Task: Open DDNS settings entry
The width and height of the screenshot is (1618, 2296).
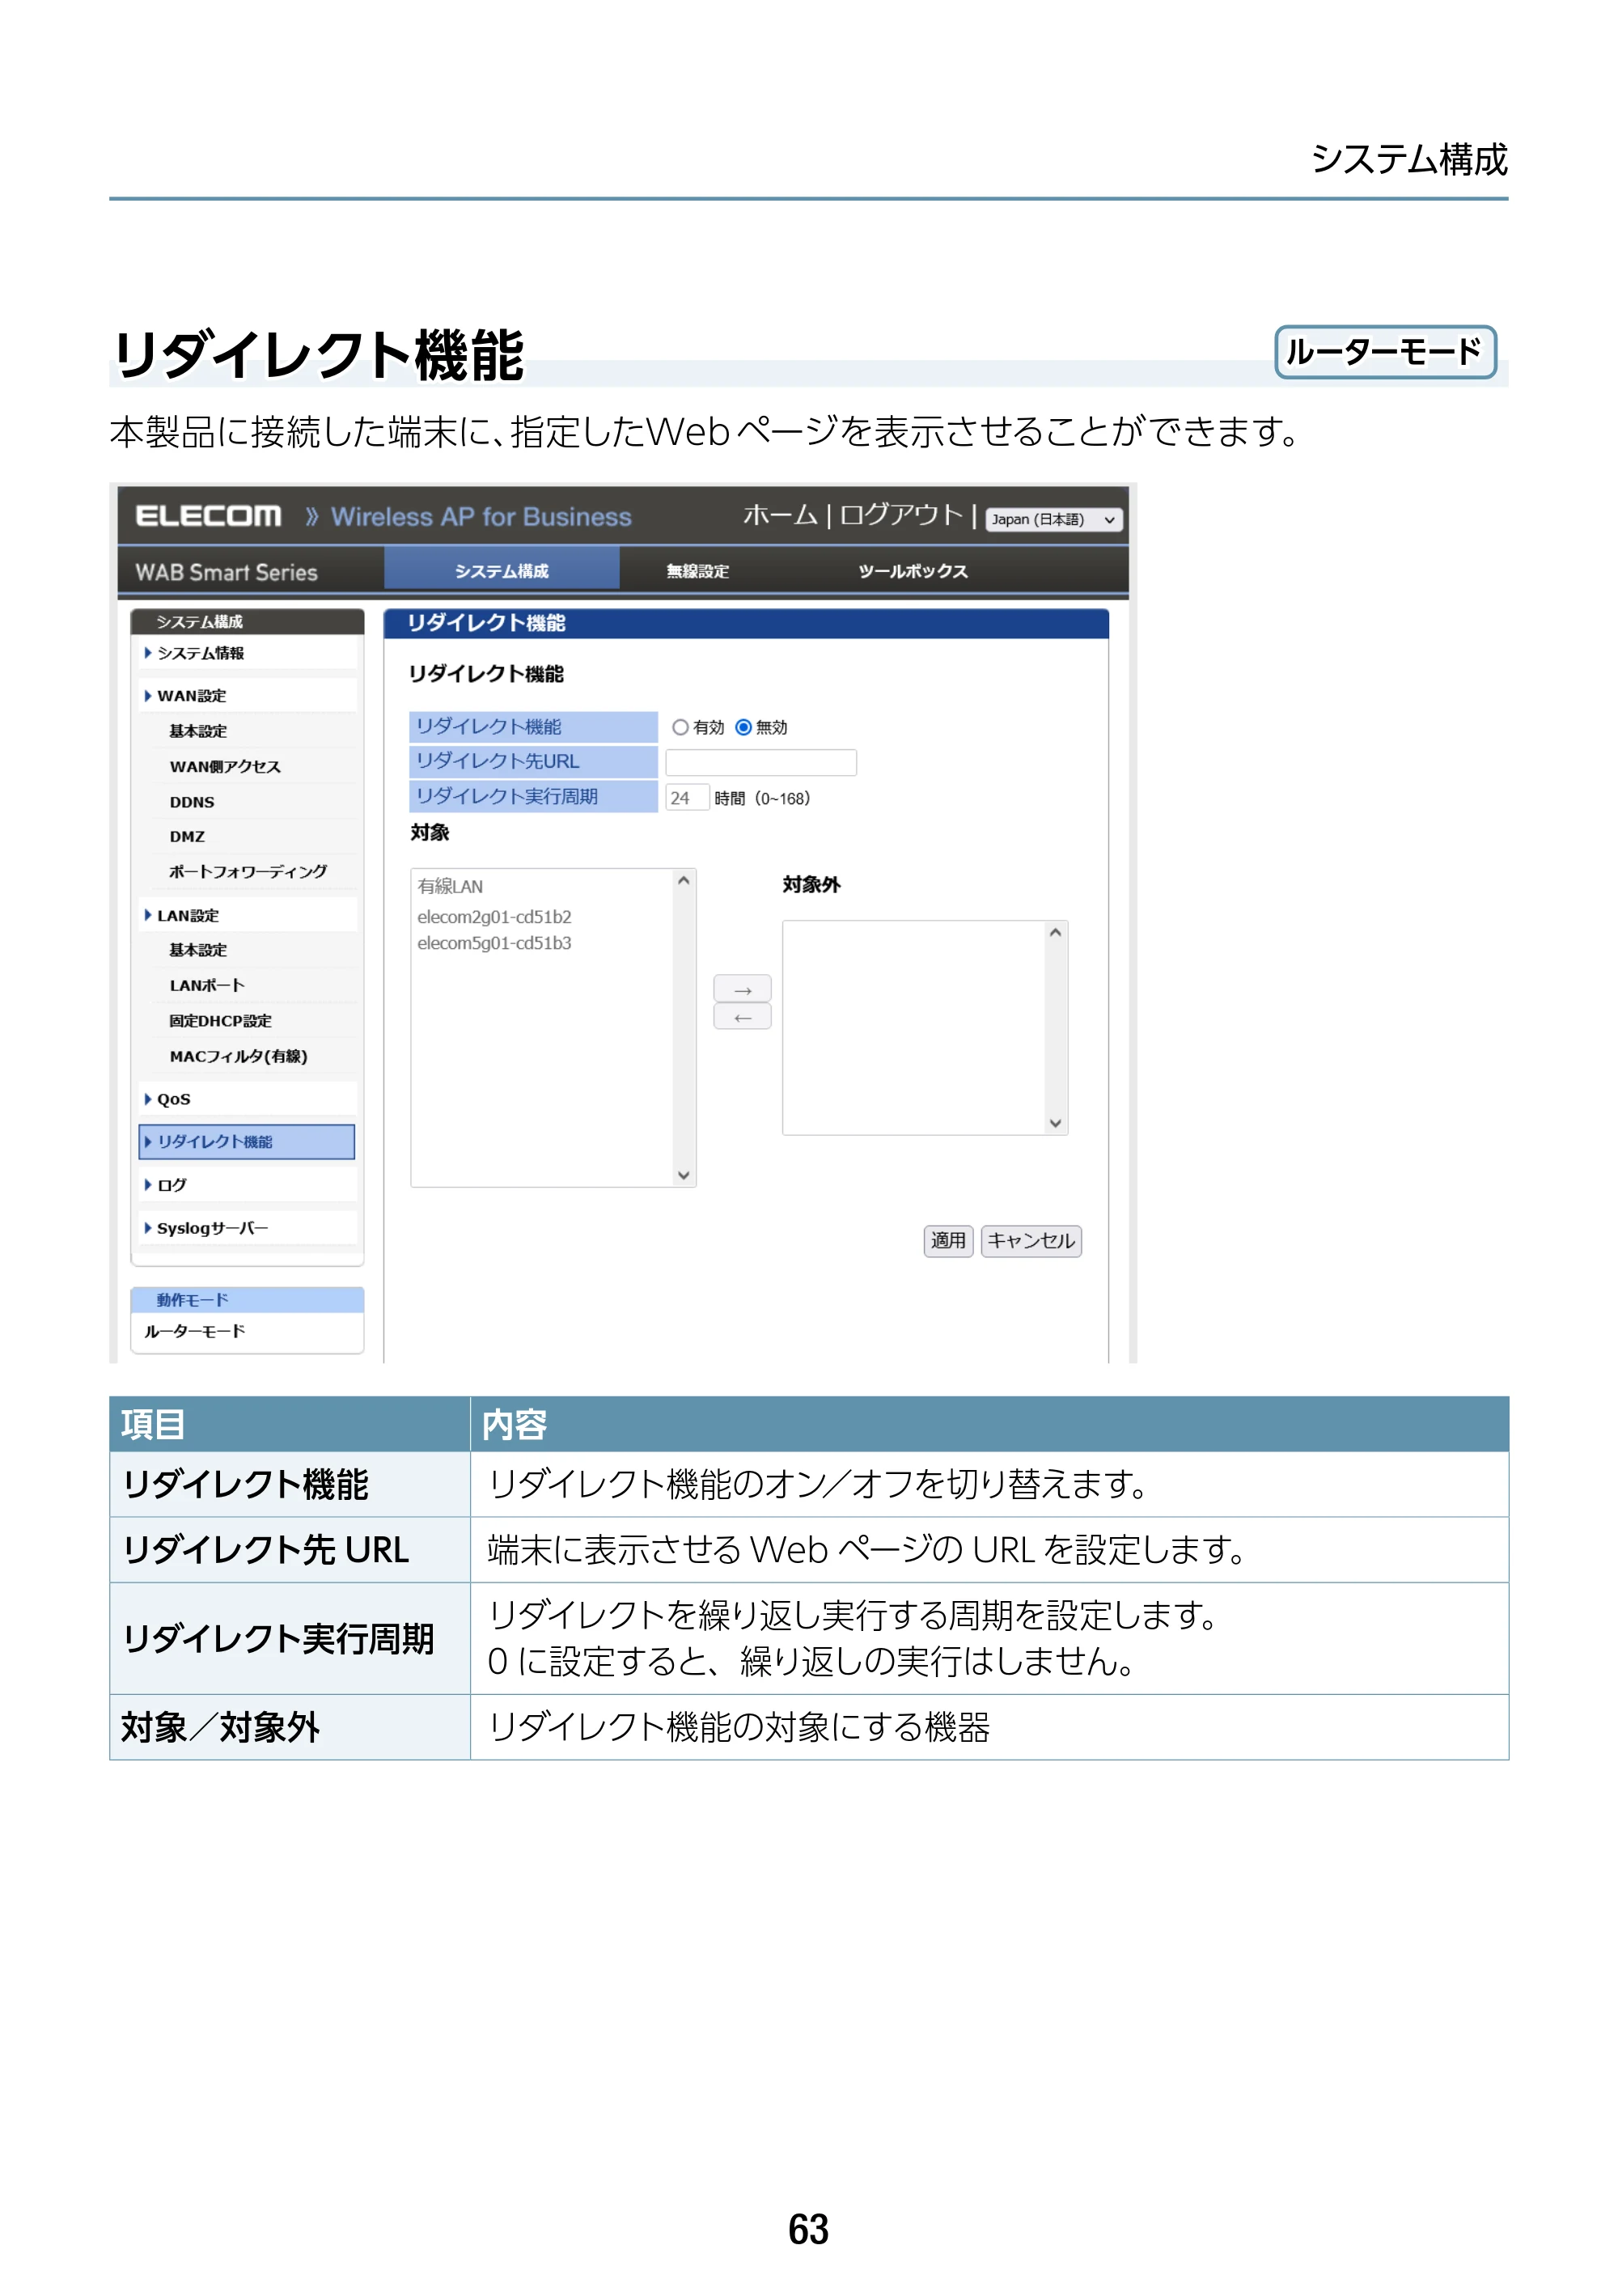Action: [x=192, y=802]
